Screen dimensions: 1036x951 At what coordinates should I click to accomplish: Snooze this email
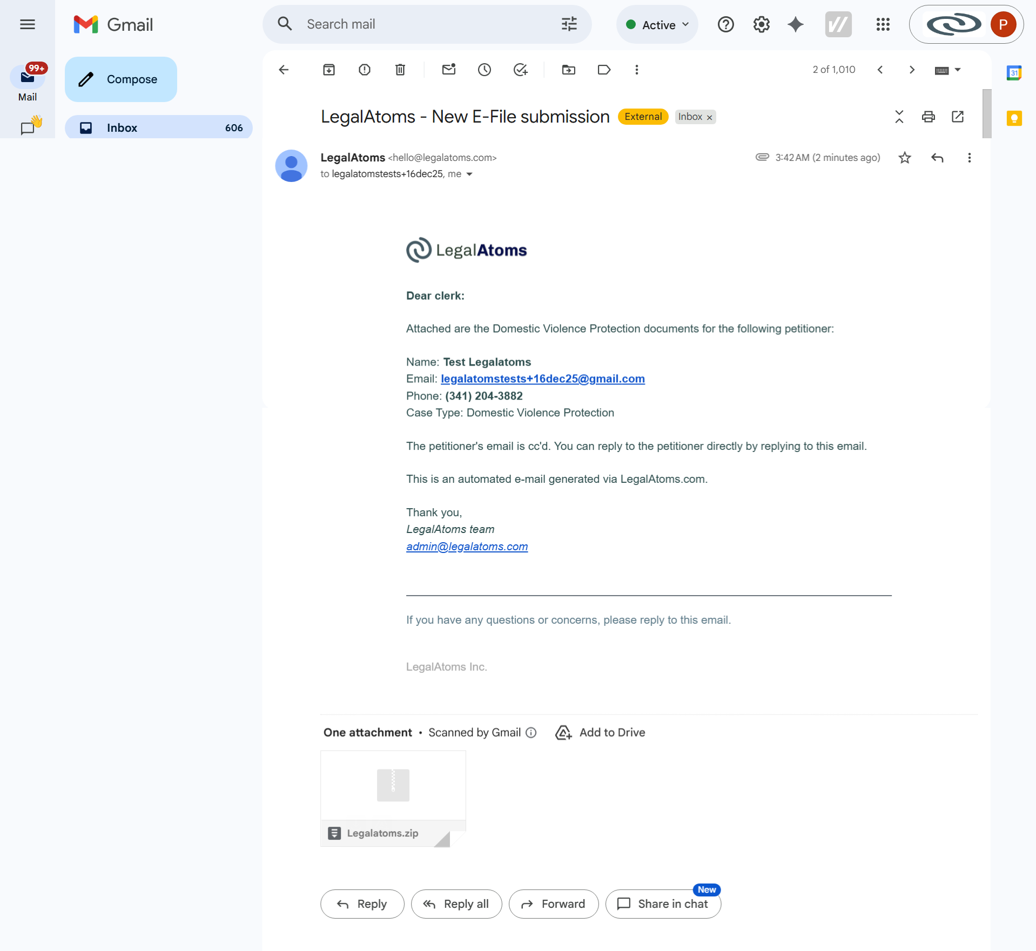point(485,70)
